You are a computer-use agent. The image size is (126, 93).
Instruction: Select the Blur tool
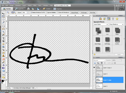[3, 74]
